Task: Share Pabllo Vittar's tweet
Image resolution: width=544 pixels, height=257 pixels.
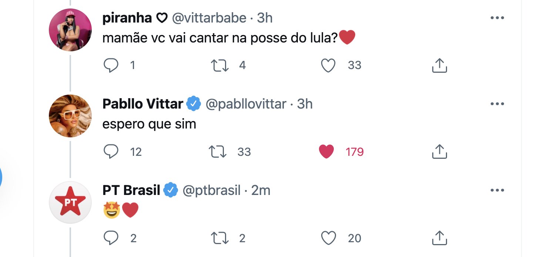Action: click(x=440, y=152)
